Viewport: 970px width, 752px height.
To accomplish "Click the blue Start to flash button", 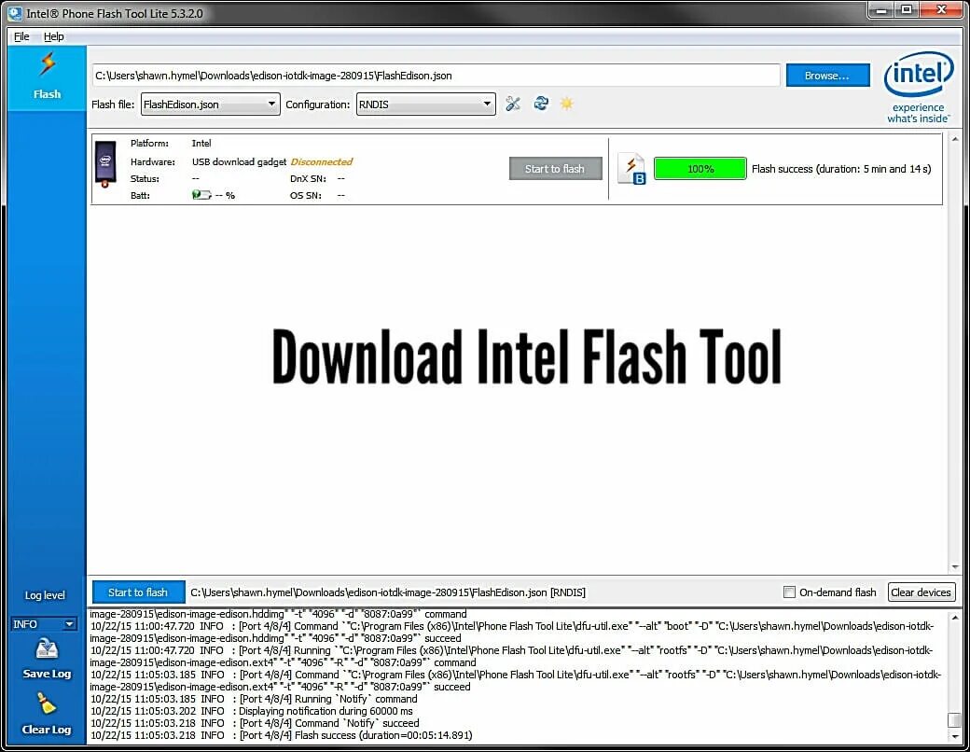I will (x=138, y=592).
